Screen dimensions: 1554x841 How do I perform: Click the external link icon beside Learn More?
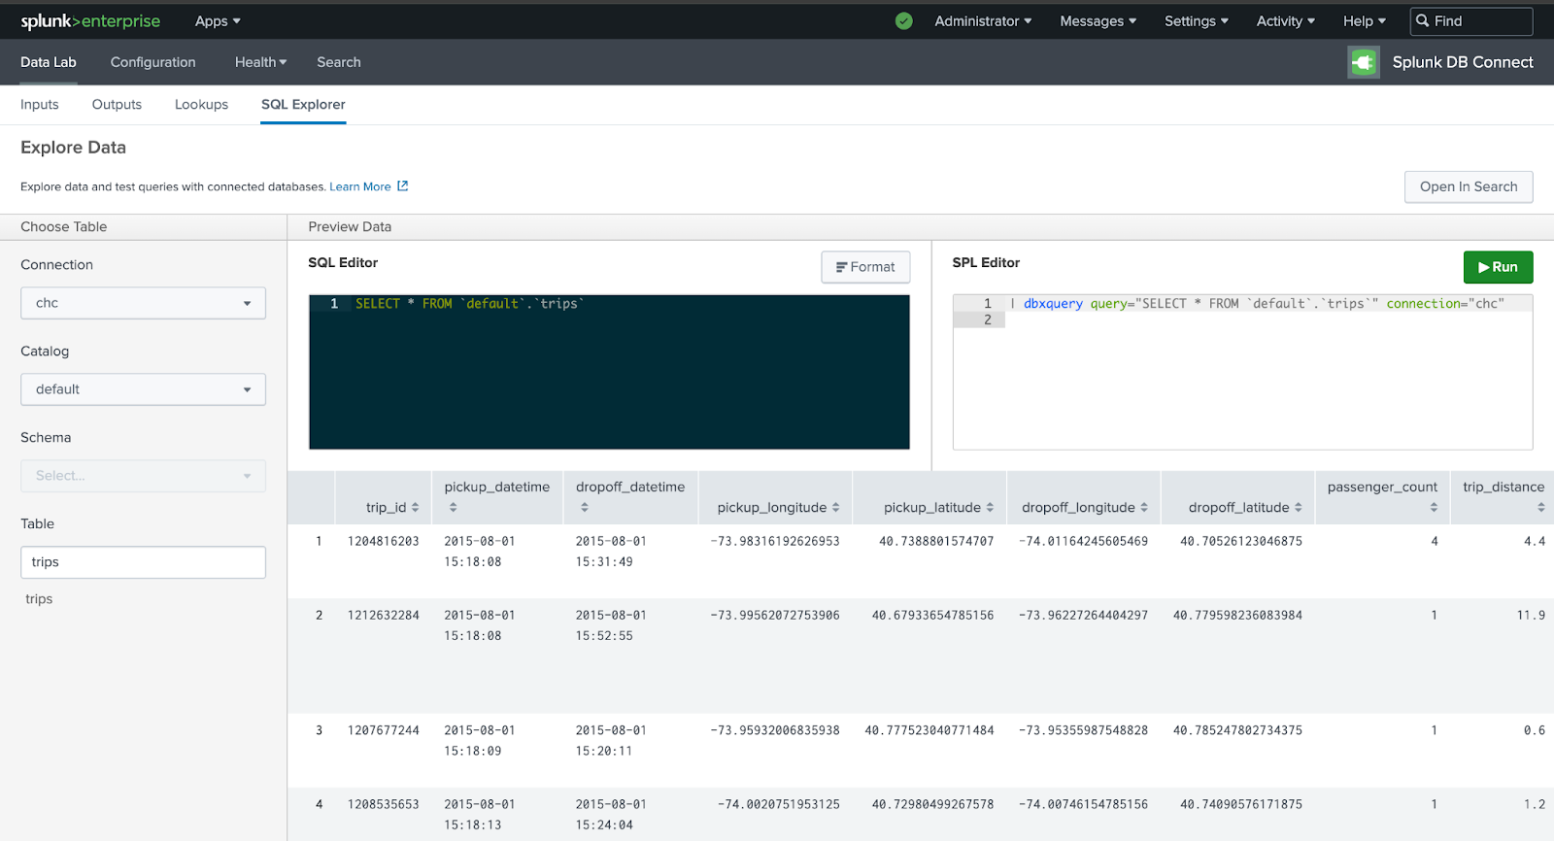[403, 186]
